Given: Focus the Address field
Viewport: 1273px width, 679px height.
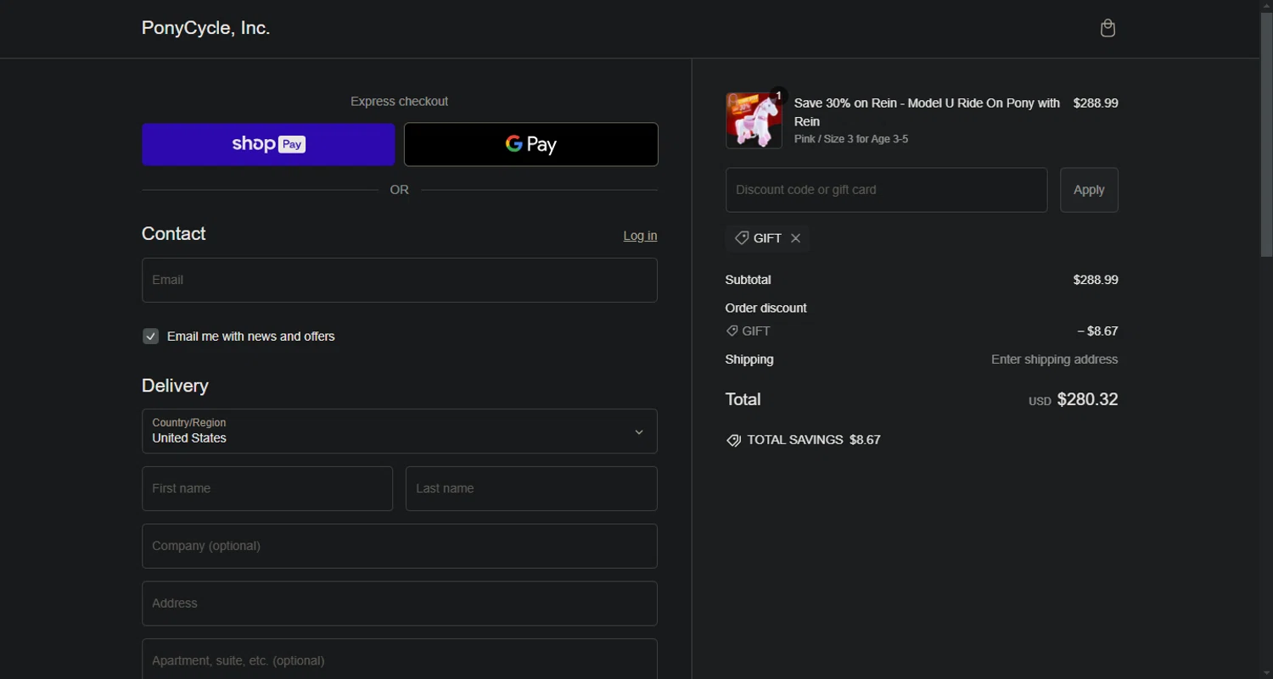Looking at the screenshot, I should tap(400, 604).
